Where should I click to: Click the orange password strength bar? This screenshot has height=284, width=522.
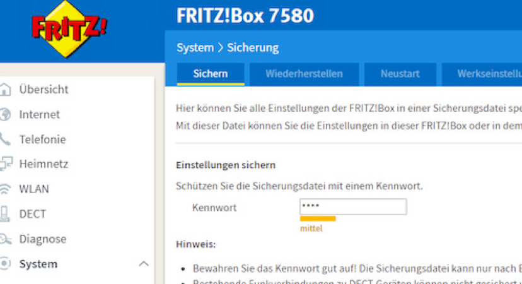(x=318, y=218)
